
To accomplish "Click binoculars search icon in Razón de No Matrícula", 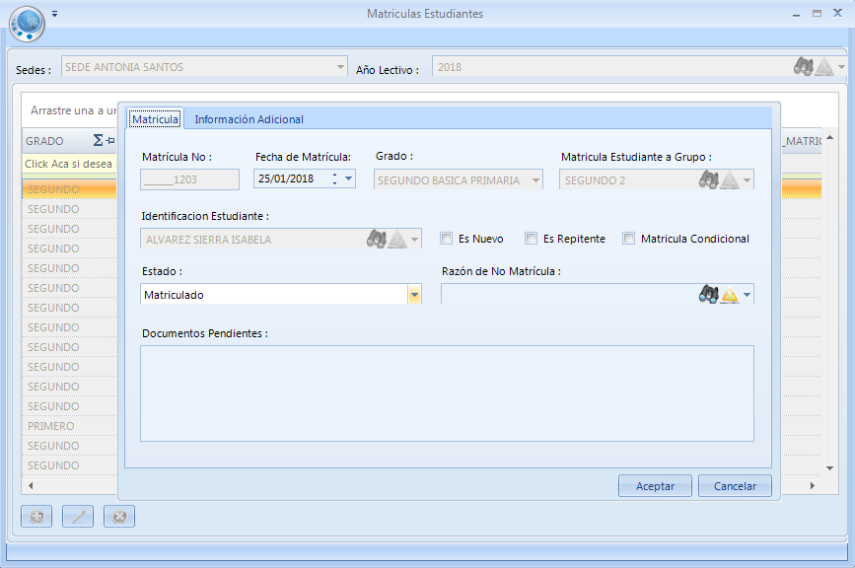I will (708, 294).
